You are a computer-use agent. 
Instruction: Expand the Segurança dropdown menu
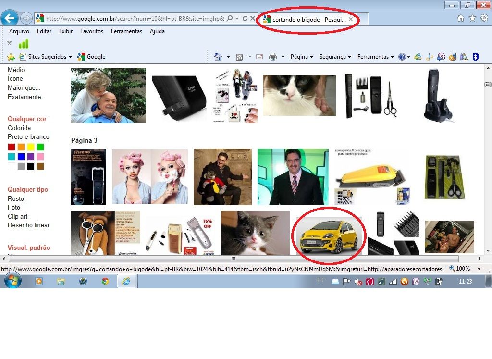point(335,57)
